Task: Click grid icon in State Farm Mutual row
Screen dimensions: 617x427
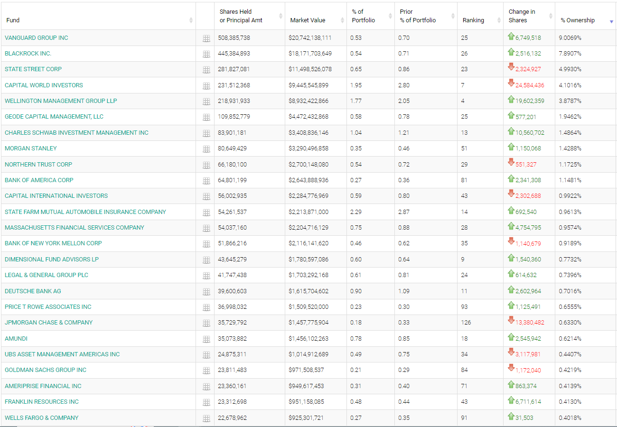Action: (206, 213)
